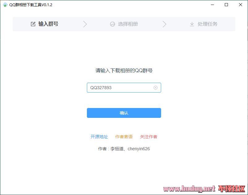Click the edit pencil icon beside 输入群号
This screenshot has height=195, width=248.
click(33, 24)
